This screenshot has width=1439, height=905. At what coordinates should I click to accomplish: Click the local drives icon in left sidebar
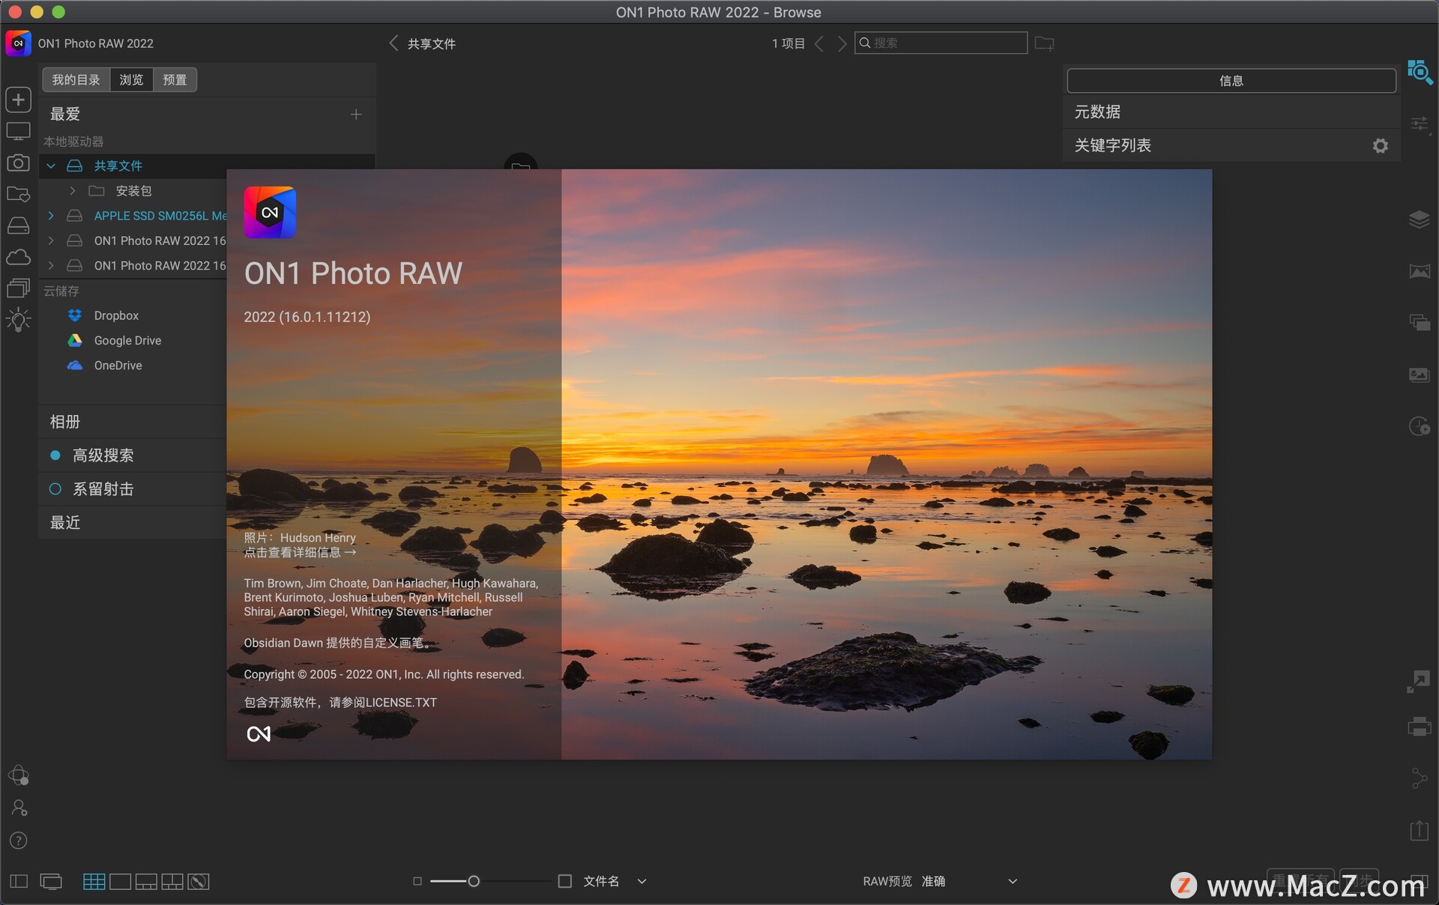[18, 226]
